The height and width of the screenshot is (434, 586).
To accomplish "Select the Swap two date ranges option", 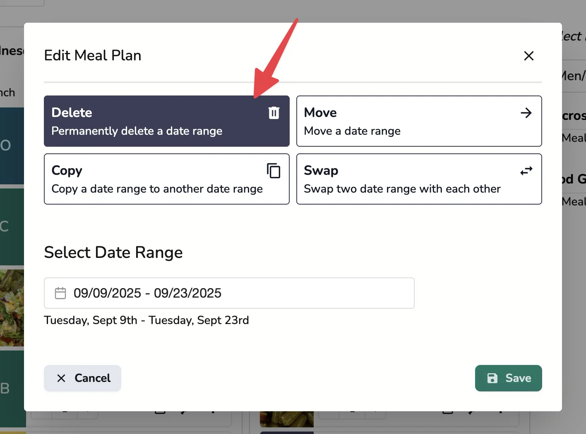I will 419,179.
